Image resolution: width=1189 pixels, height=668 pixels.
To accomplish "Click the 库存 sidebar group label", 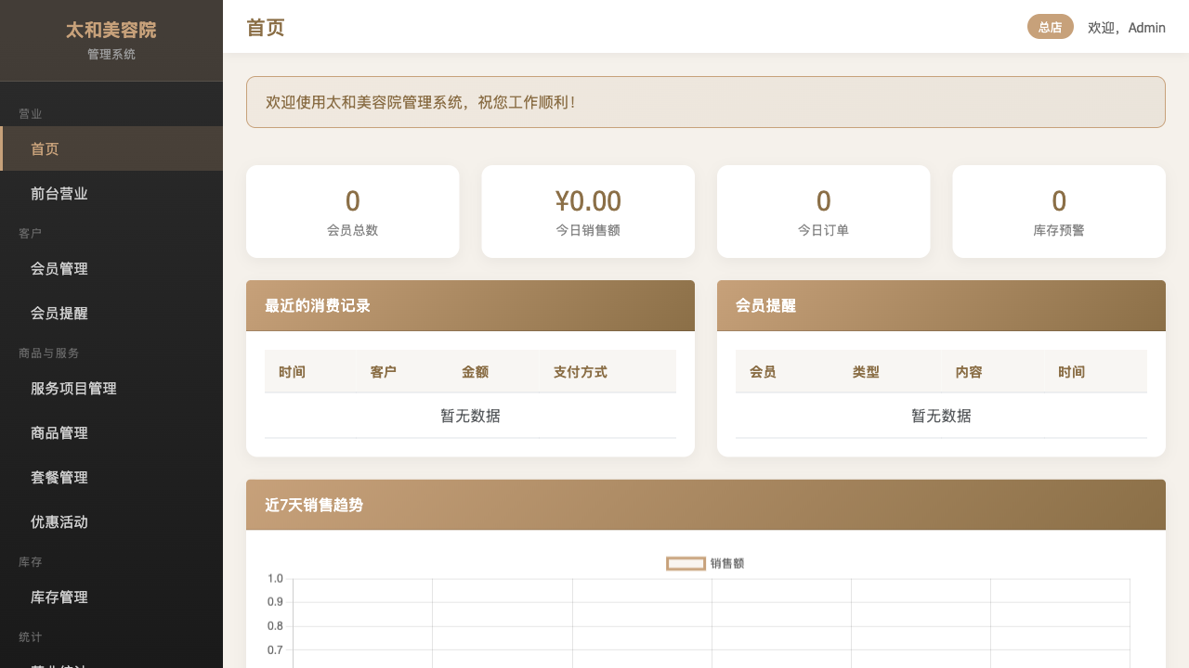I will (x=31, y=561).
